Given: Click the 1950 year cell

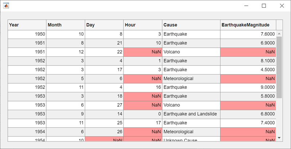Looking at the screenshot, I should click(27, 34).
